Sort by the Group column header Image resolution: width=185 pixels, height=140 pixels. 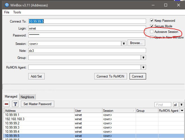147,111
